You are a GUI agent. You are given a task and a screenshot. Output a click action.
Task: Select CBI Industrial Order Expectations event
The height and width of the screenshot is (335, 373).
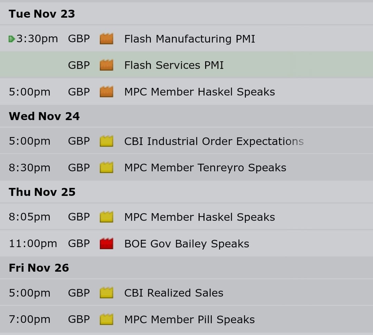coord(214,141)
